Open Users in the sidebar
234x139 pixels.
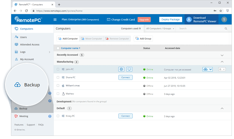coord(23,37)
